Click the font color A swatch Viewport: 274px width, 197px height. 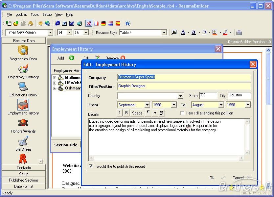183,33
